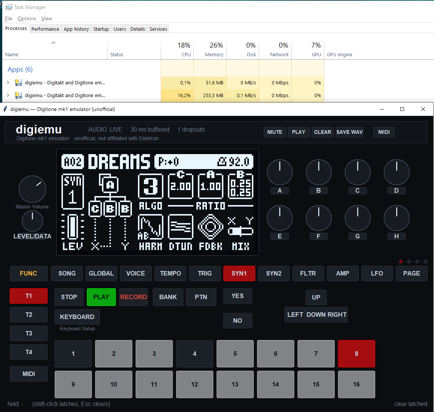
Task: Click the header PLAY button beside MUTE
Action: [x=298, y=132]
